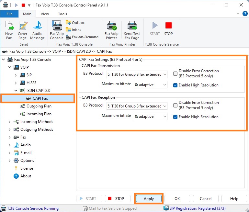Click the title bar printer icon
The width and height of the screenshot is (249, 212).
click(6, 5)
